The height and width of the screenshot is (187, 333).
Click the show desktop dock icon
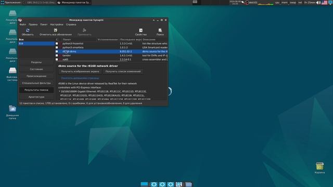click(x=144, y=184)
